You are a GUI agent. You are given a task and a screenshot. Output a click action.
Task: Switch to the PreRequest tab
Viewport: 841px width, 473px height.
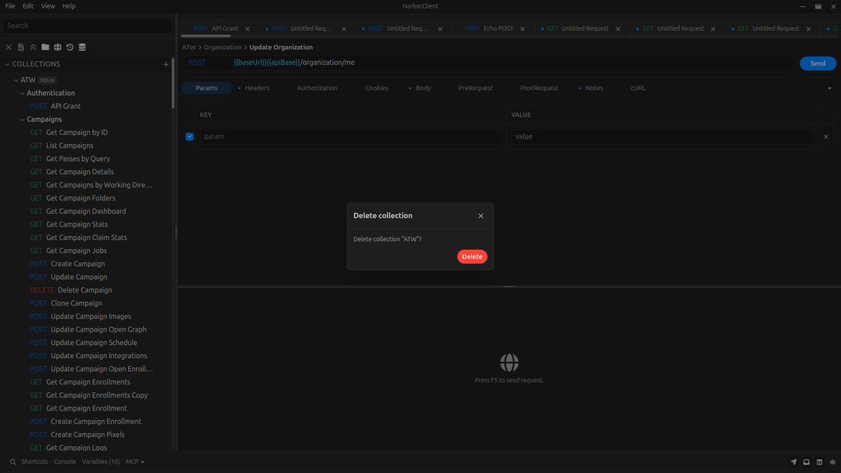pyautogui.click(x=476, y=88)
